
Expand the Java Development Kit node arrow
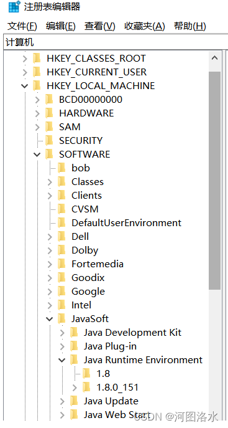[x=62, y=333]
